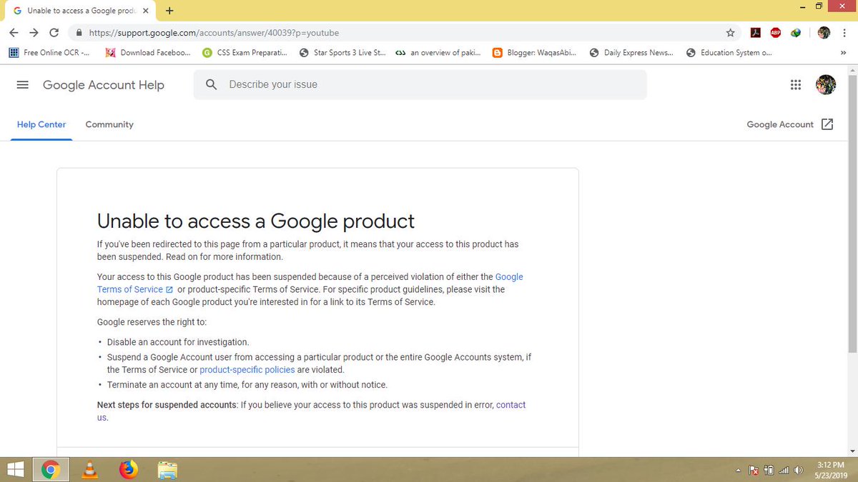Launch VLC media player from taskbar
858x482 pixels.
pos(90,469)
